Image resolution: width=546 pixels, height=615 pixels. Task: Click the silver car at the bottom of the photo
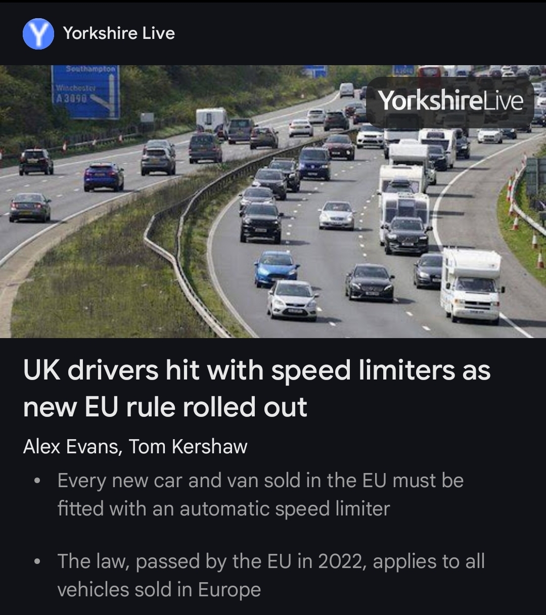292,300
